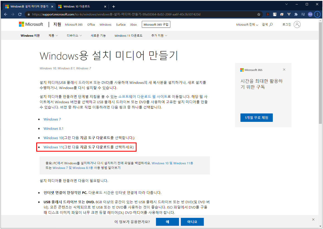Click the site lock padlock icon
This screenshot has width=323, height=229.
click(x=29, y=14)
